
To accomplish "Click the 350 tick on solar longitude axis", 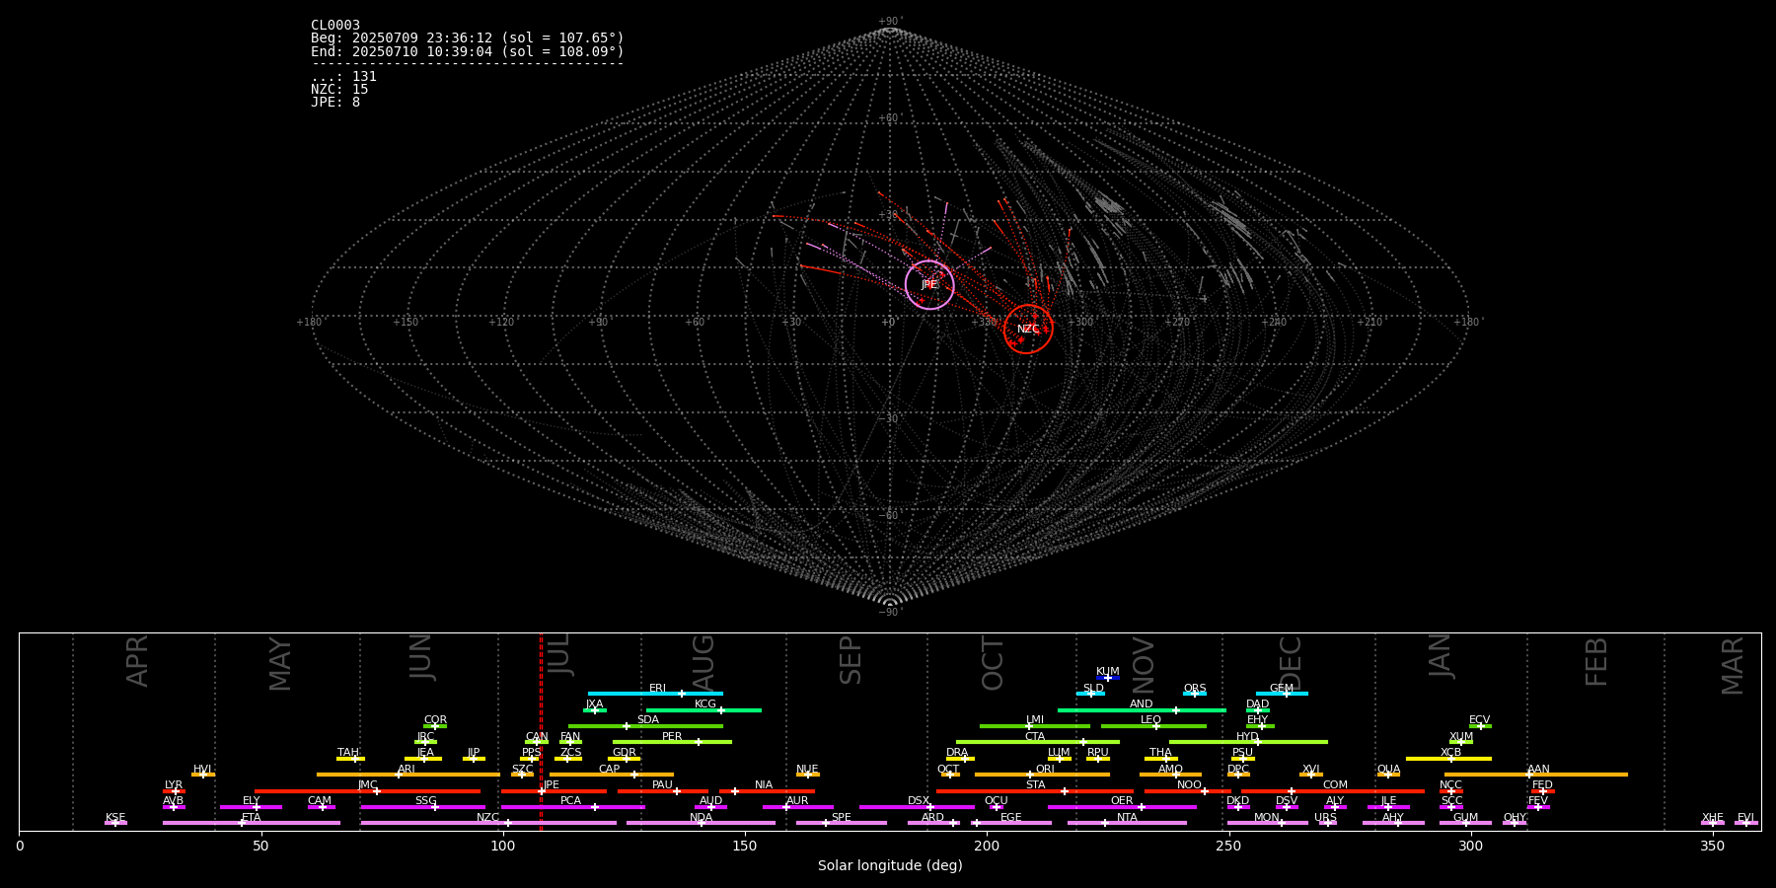I will (1713, 847).
